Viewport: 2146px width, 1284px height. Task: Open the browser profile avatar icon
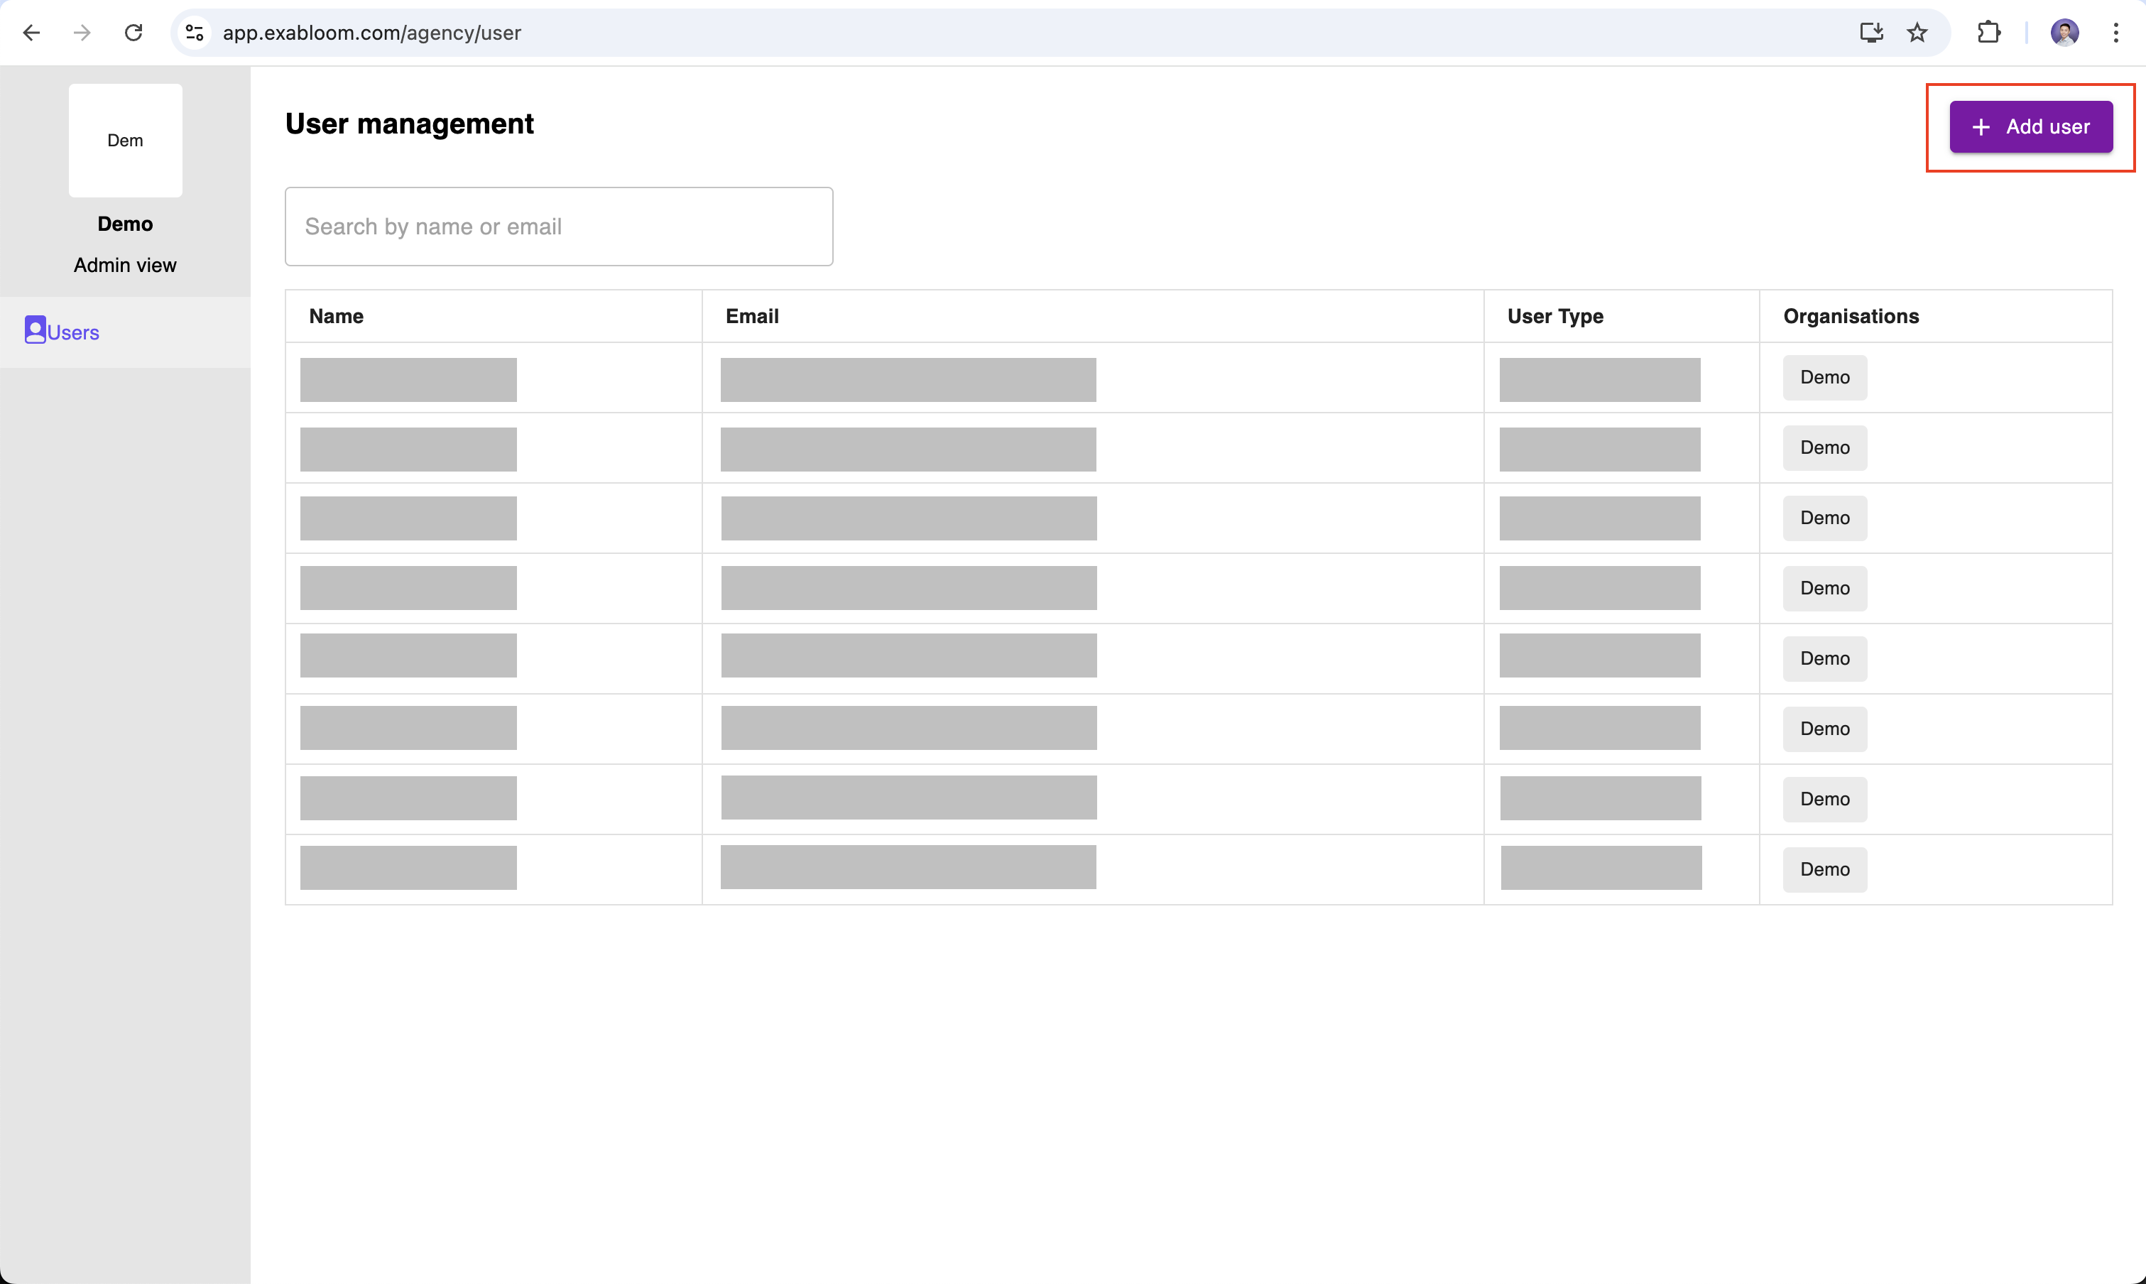pos(2066,32)
